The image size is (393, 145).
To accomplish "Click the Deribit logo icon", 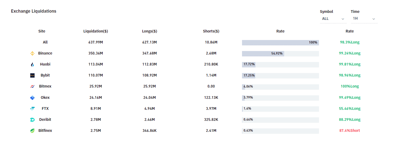I will pyautogui.click(x=32, y=120).
